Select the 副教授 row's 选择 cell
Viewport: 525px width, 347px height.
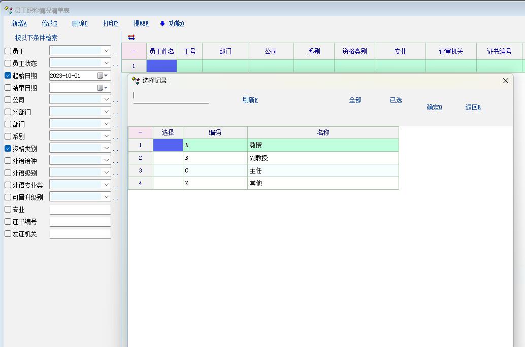(x=168, y=158)
